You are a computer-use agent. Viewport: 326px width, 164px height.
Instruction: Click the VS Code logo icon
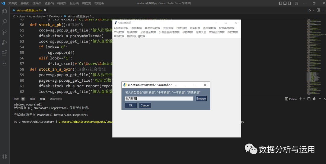tap(3, 3)
